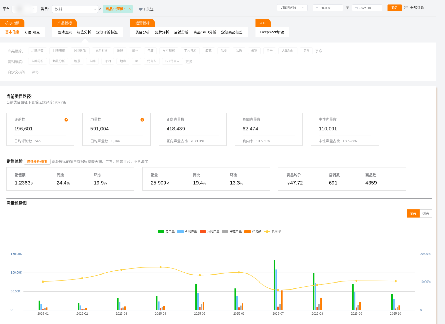Toggle 总声量 green legend series
Image resolution: width=445 pixels, height=324 pixels.
pyautogui.click(x=161, y=231)
